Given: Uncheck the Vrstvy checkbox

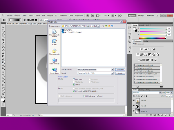Looking at the screenshot, I should point(74,84).
